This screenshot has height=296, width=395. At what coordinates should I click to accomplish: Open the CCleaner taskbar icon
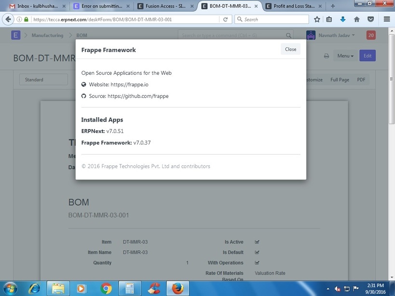(154, 288)
